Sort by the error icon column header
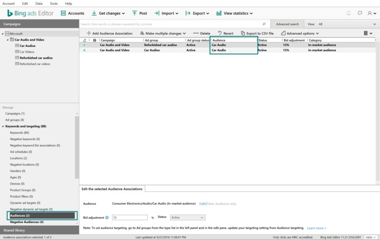Viewport: 380px width, 240px height. pyautogui.click(x=95, y=40)
